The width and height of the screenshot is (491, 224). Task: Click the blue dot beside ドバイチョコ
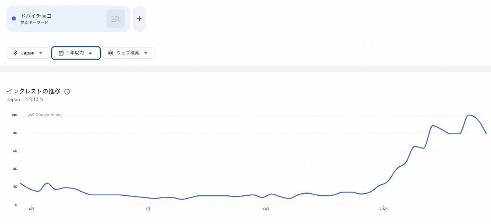tap(14, 18)
